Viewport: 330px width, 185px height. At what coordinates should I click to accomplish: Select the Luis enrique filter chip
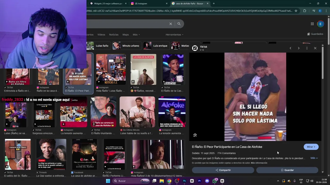156,46
